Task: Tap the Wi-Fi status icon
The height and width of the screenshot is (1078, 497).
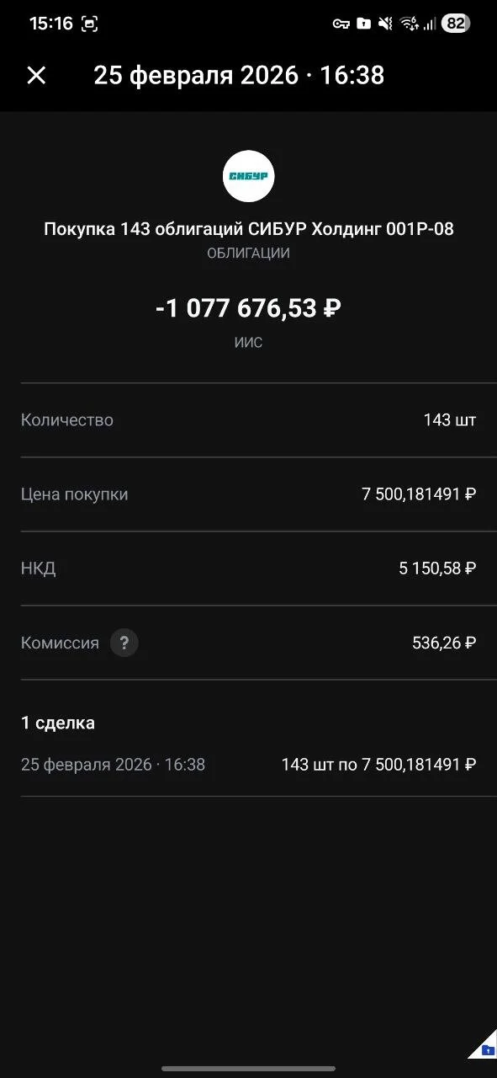Action: tap(409, 24)
